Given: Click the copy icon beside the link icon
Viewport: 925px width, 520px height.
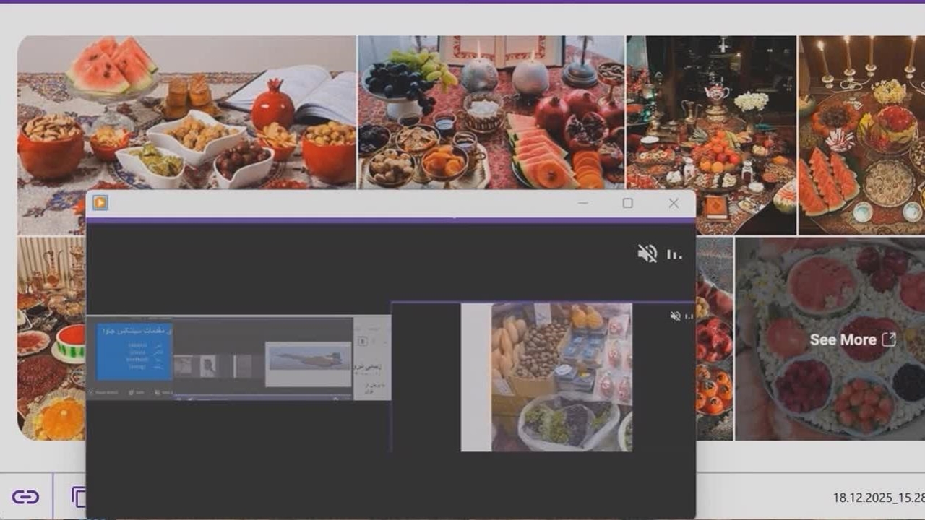Looking at the screenshot, I should (78, 497).
